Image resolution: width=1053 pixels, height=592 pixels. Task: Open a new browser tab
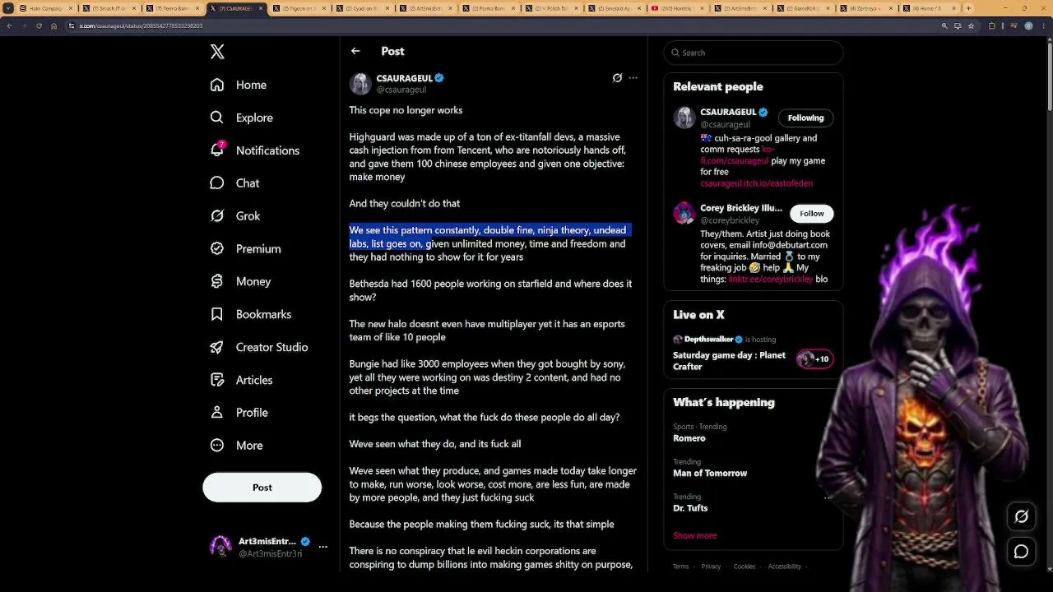(968, 8)
